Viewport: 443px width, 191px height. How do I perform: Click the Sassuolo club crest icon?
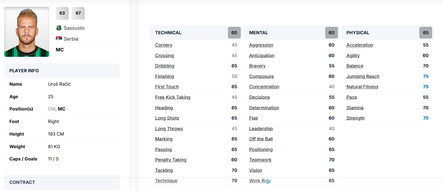(x=59, y=28)
